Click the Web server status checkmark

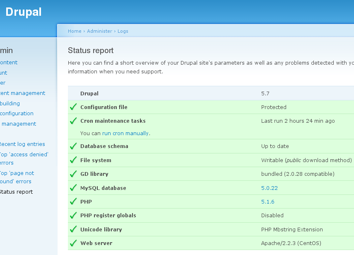pyautogui.click(x=73, y=243)
